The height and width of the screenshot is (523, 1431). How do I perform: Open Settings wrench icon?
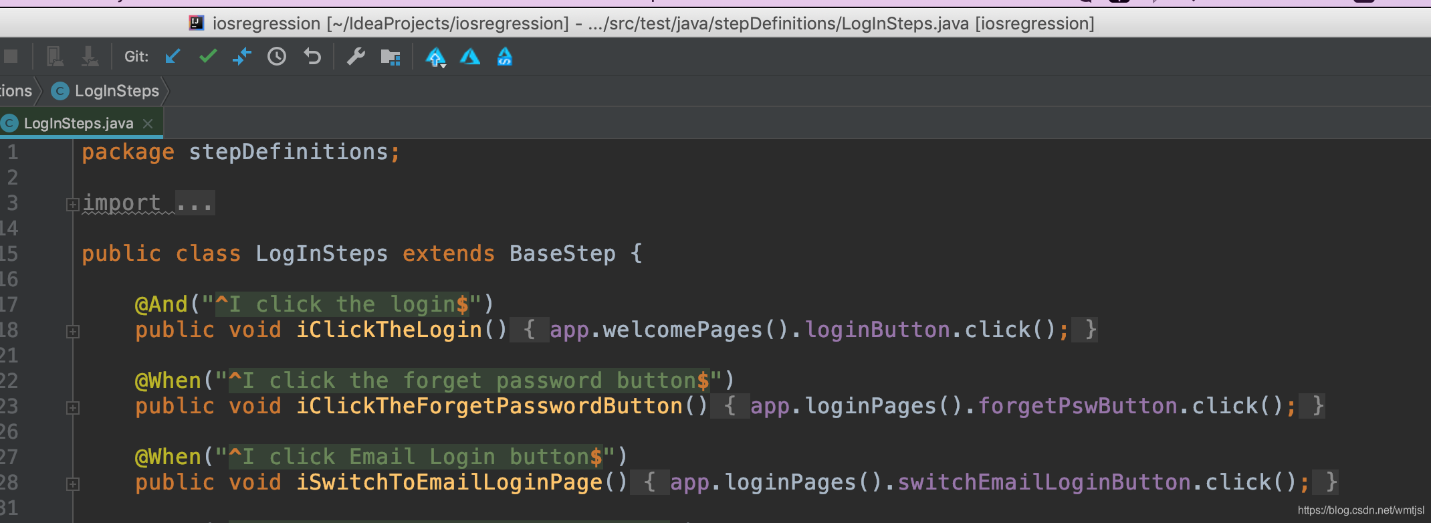pos(356,56)
